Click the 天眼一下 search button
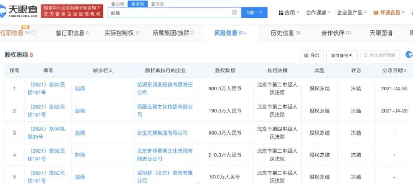The width and height of the screenshot is (413, 184). (x=254, y=12)
